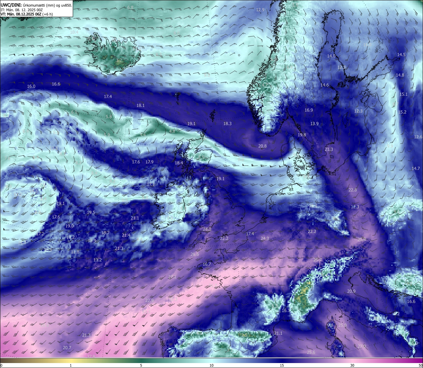This screenshot has width=423, height=368.
Task: Click the 0 tick on color scale
Action: pos(1,365)
